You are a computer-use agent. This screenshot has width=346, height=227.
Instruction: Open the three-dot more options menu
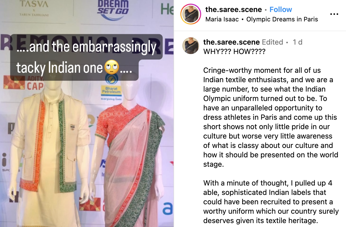(x=334, y=14)
